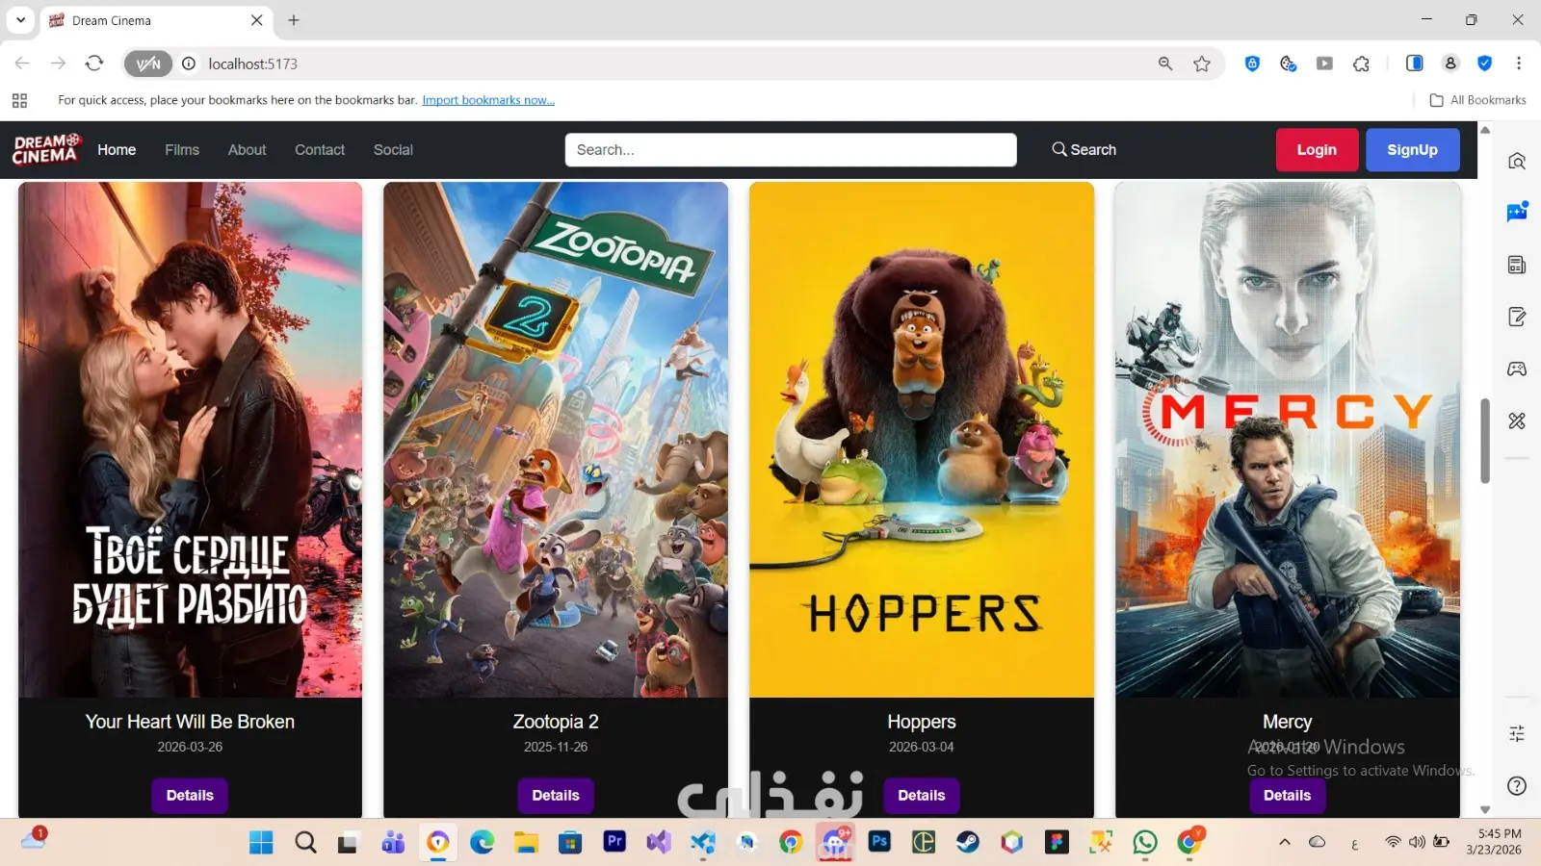Open the sidebar help icon

pyautogui.click(x=1517, y=786)
